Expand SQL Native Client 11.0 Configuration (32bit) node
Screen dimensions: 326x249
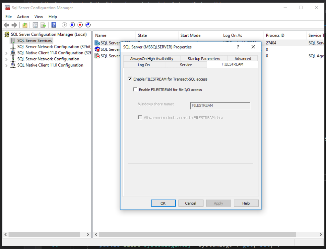(x=7, y=53)
